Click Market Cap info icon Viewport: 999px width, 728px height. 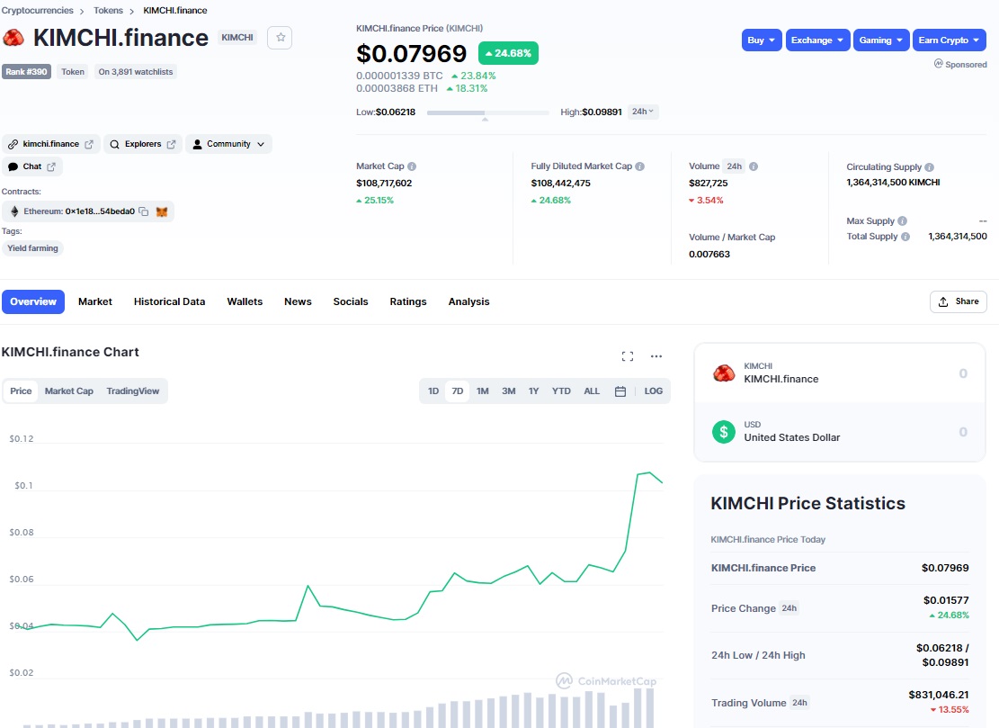(x=412, y=166)
